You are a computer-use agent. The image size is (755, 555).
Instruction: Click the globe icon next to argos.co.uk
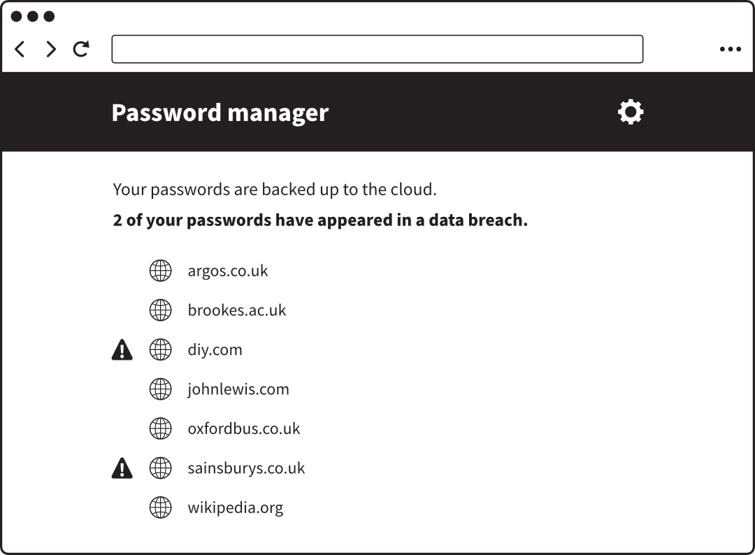click(160, 271)
